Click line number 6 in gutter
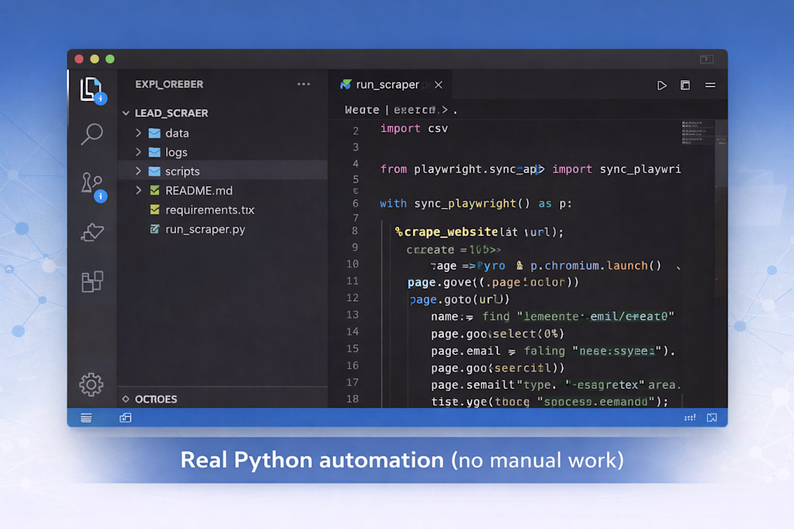The image size is (794, 529). (x=355, y=204)
